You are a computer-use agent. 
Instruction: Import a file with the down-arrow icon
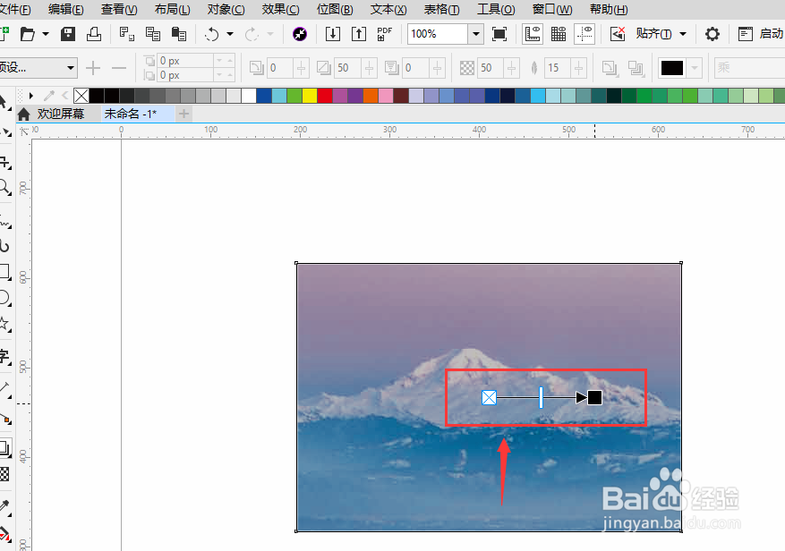pyautogui.click(x=332, y=34)
